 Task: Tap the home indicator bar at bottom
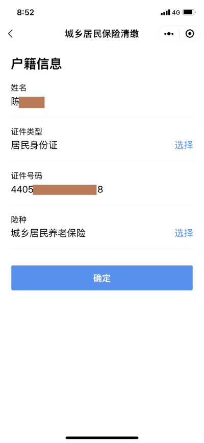(102, 438)
